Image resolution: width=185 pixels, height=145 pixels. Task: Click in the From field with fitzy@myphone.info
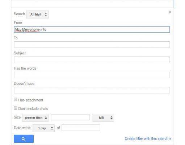[x=92, y=29]
